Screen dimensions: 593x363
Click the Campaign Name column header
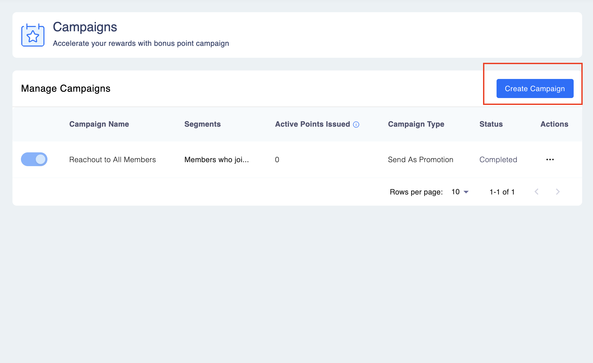(99, 124)
